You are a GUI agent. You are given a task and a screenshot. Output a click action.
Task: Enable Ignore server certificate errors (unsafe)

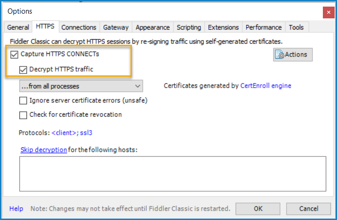coord(23,100)
